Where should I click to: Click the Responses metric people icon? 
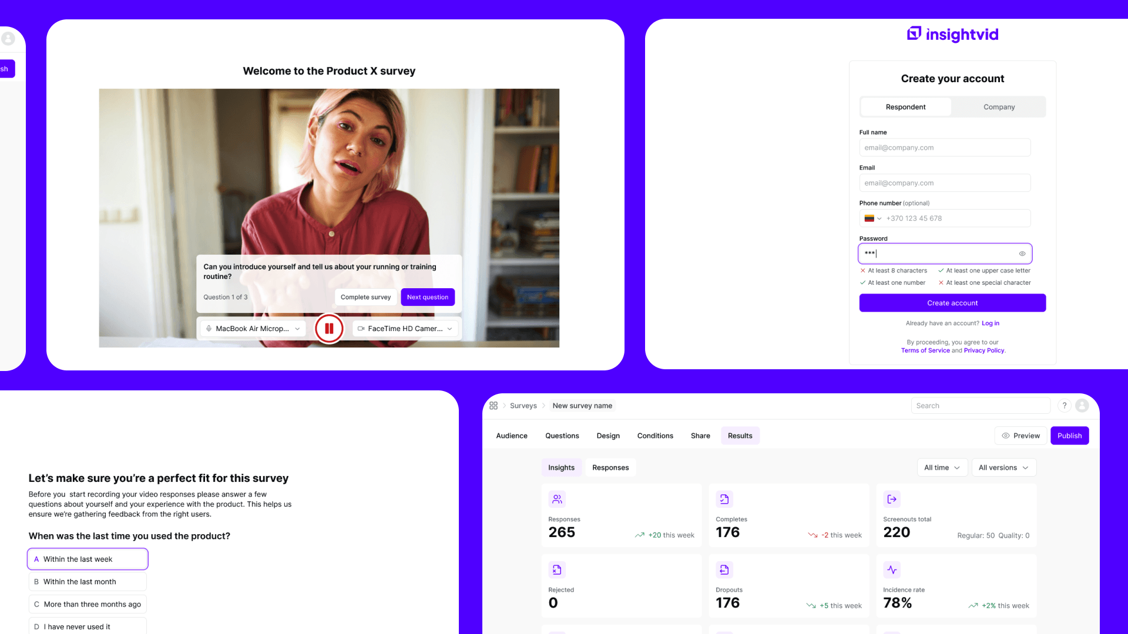[x=557, y=499]
